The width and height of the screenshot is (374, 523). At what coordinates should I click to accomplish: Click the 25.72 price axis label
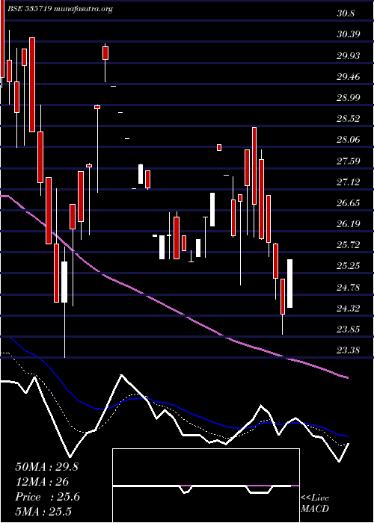point(349,245)
